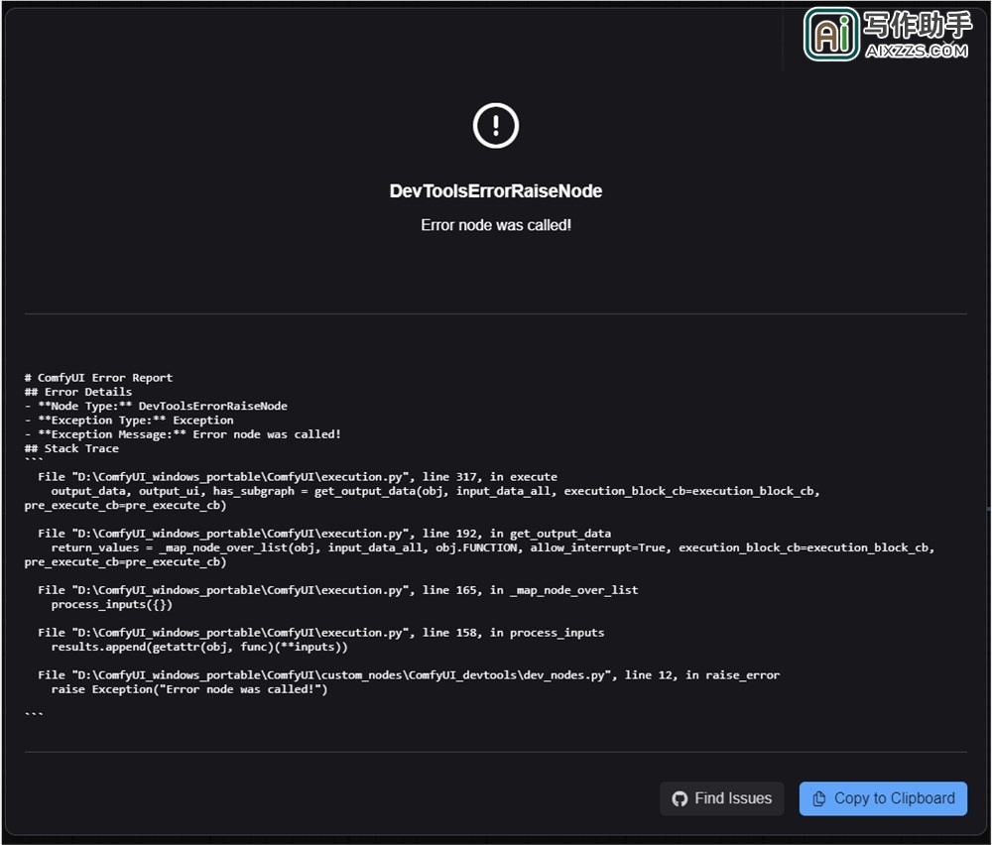The width and height of the screenshot is (992, 845).
Task: Click the dev_nodes.py line 12 trace entry
Action: point(409,675)
